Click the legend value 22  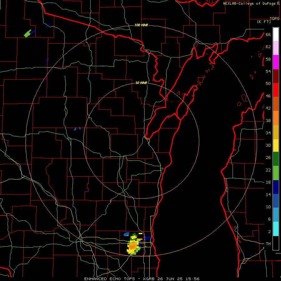[x=268, y=170]
